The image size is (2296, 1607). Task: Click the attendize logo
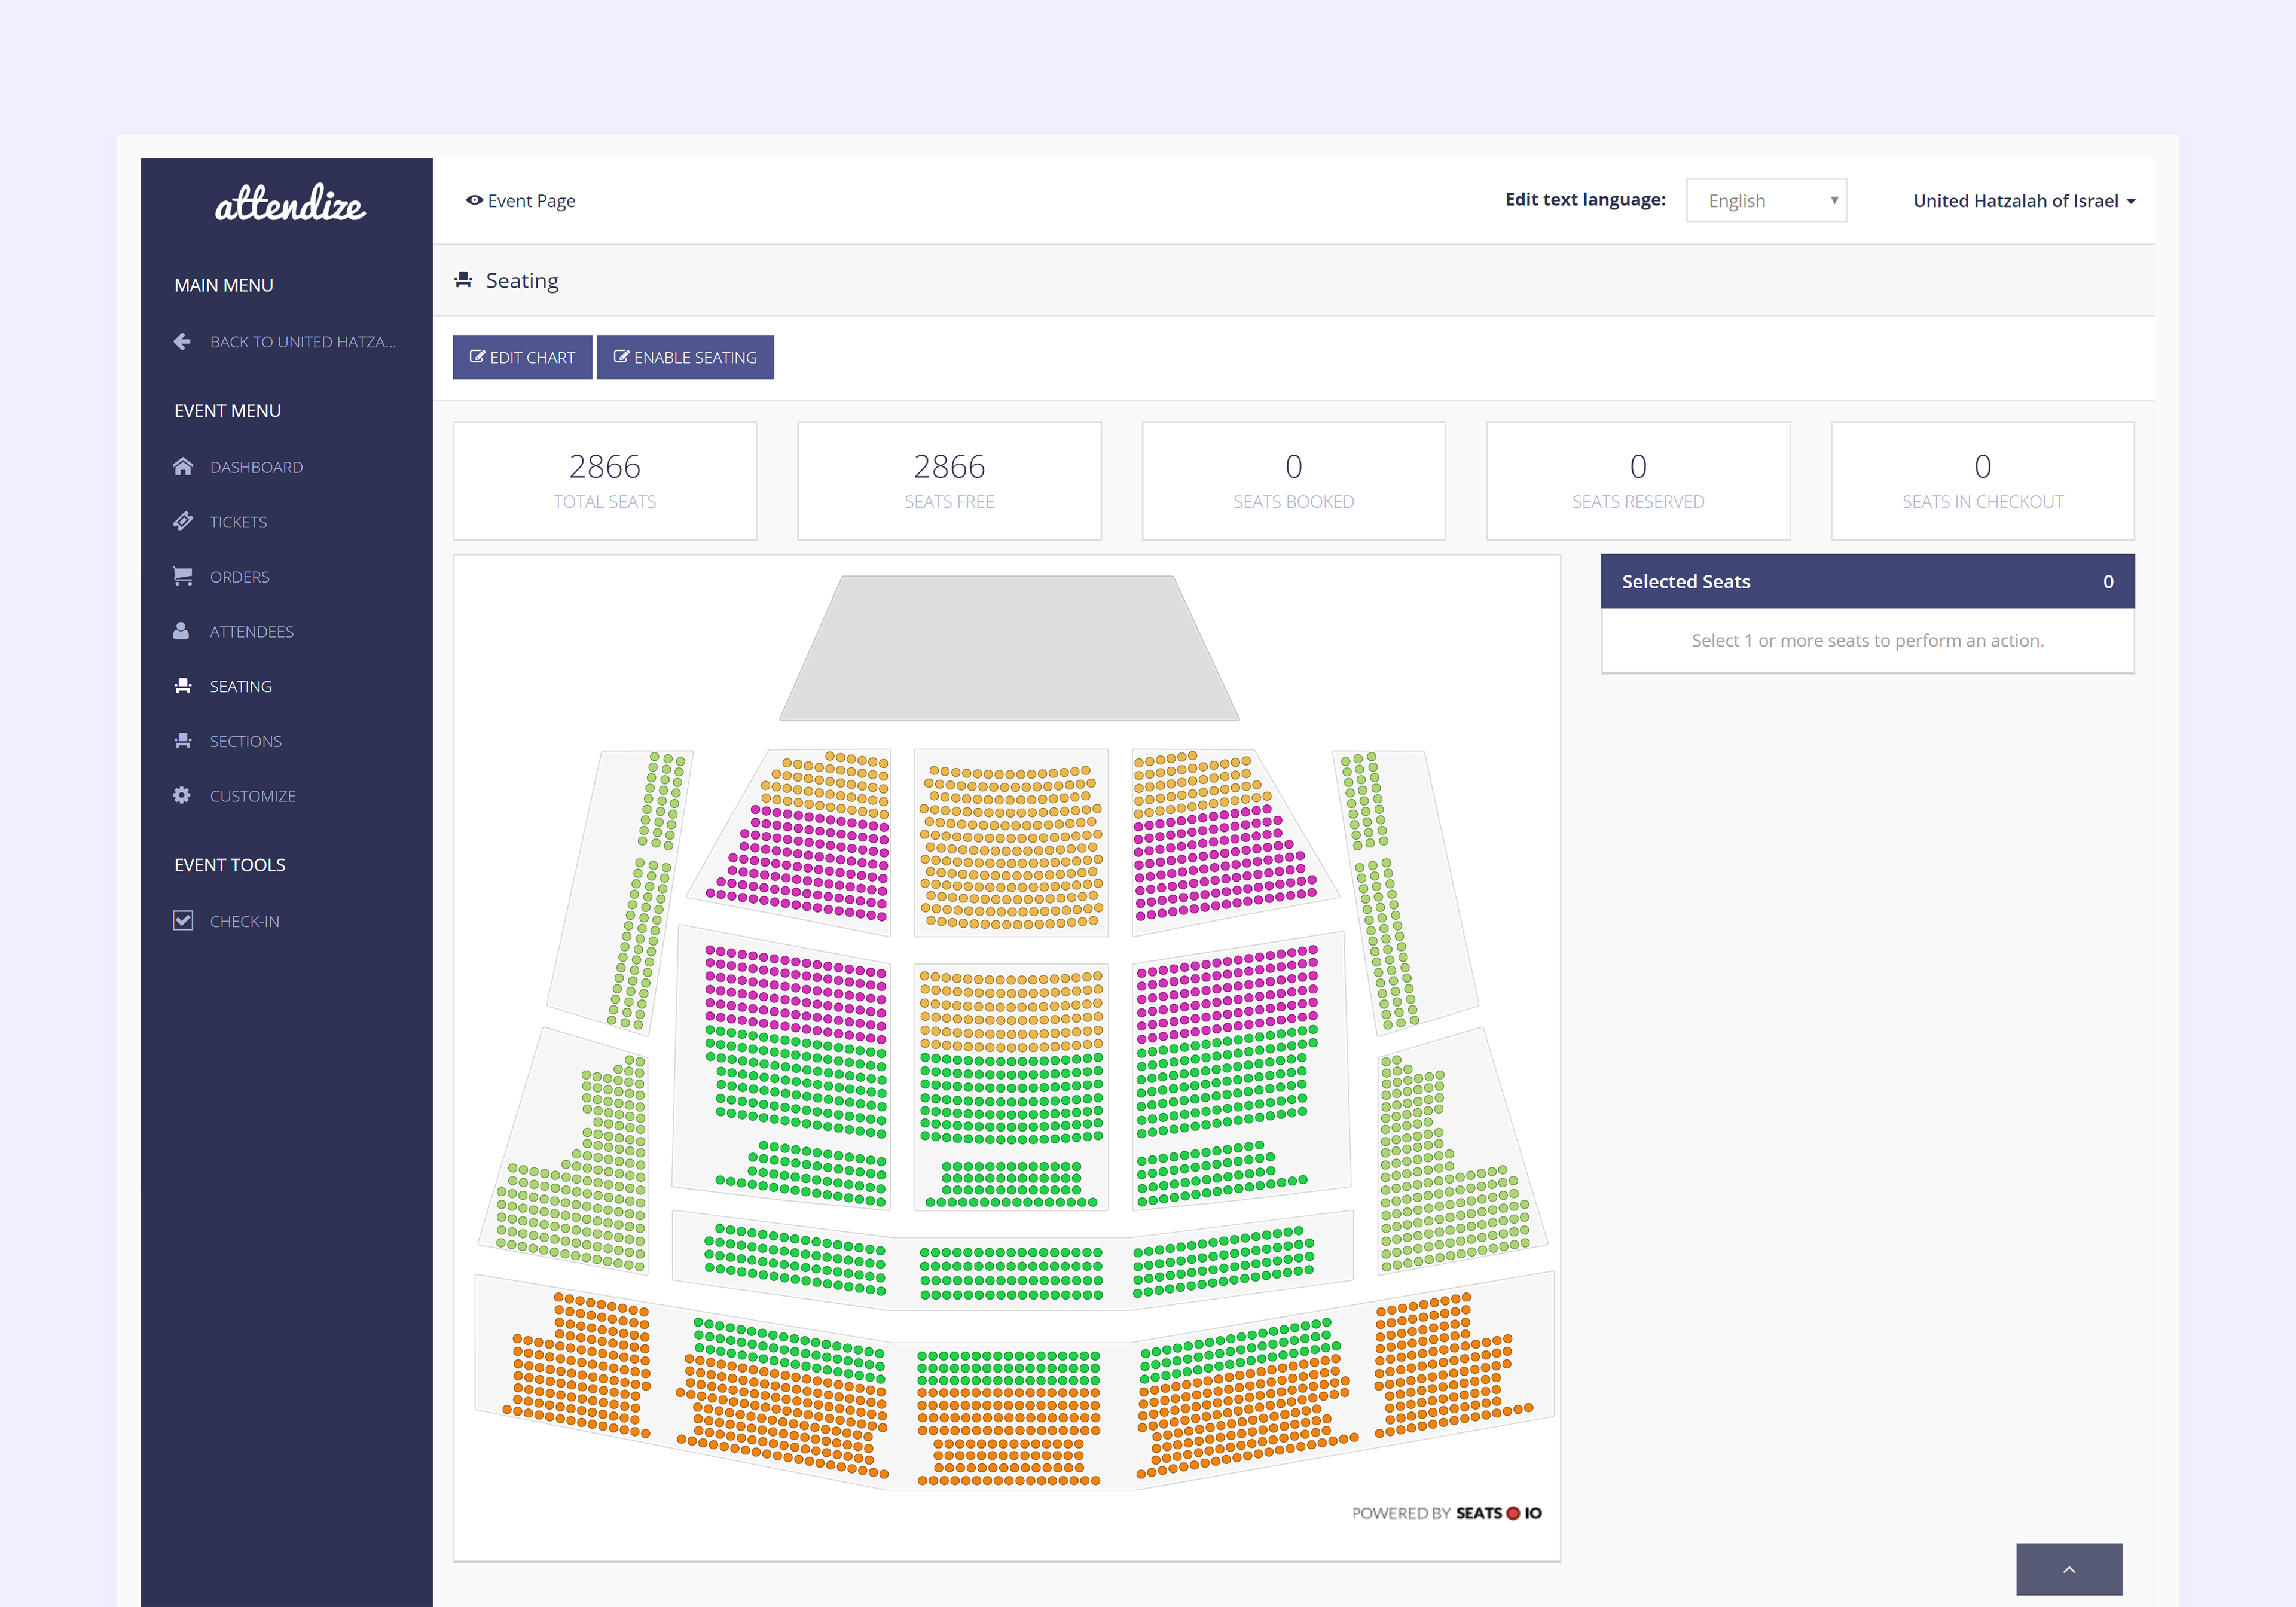(290, 204)
